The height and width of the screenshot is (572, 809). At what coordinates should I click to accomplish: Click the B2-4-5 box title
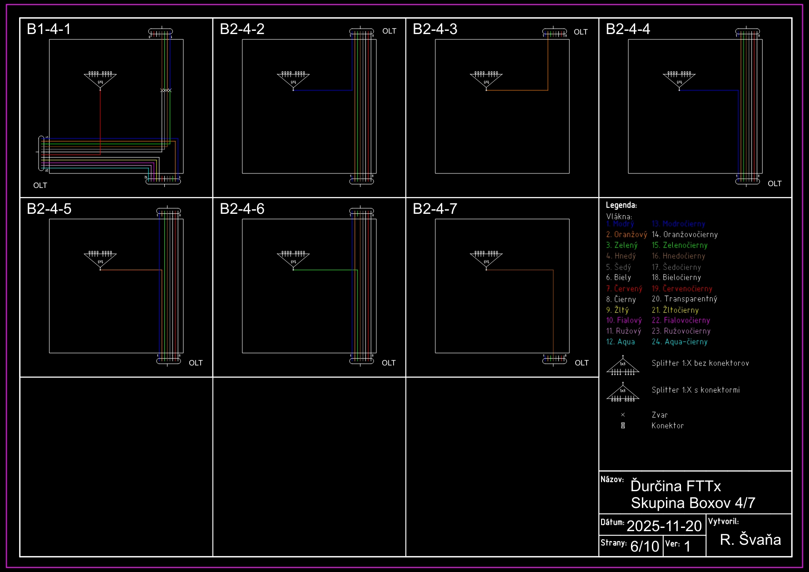click(49, 209)
